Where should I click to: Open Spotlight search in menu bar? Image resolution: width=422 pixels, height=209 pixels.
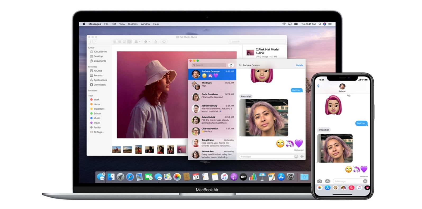(320, 24)
